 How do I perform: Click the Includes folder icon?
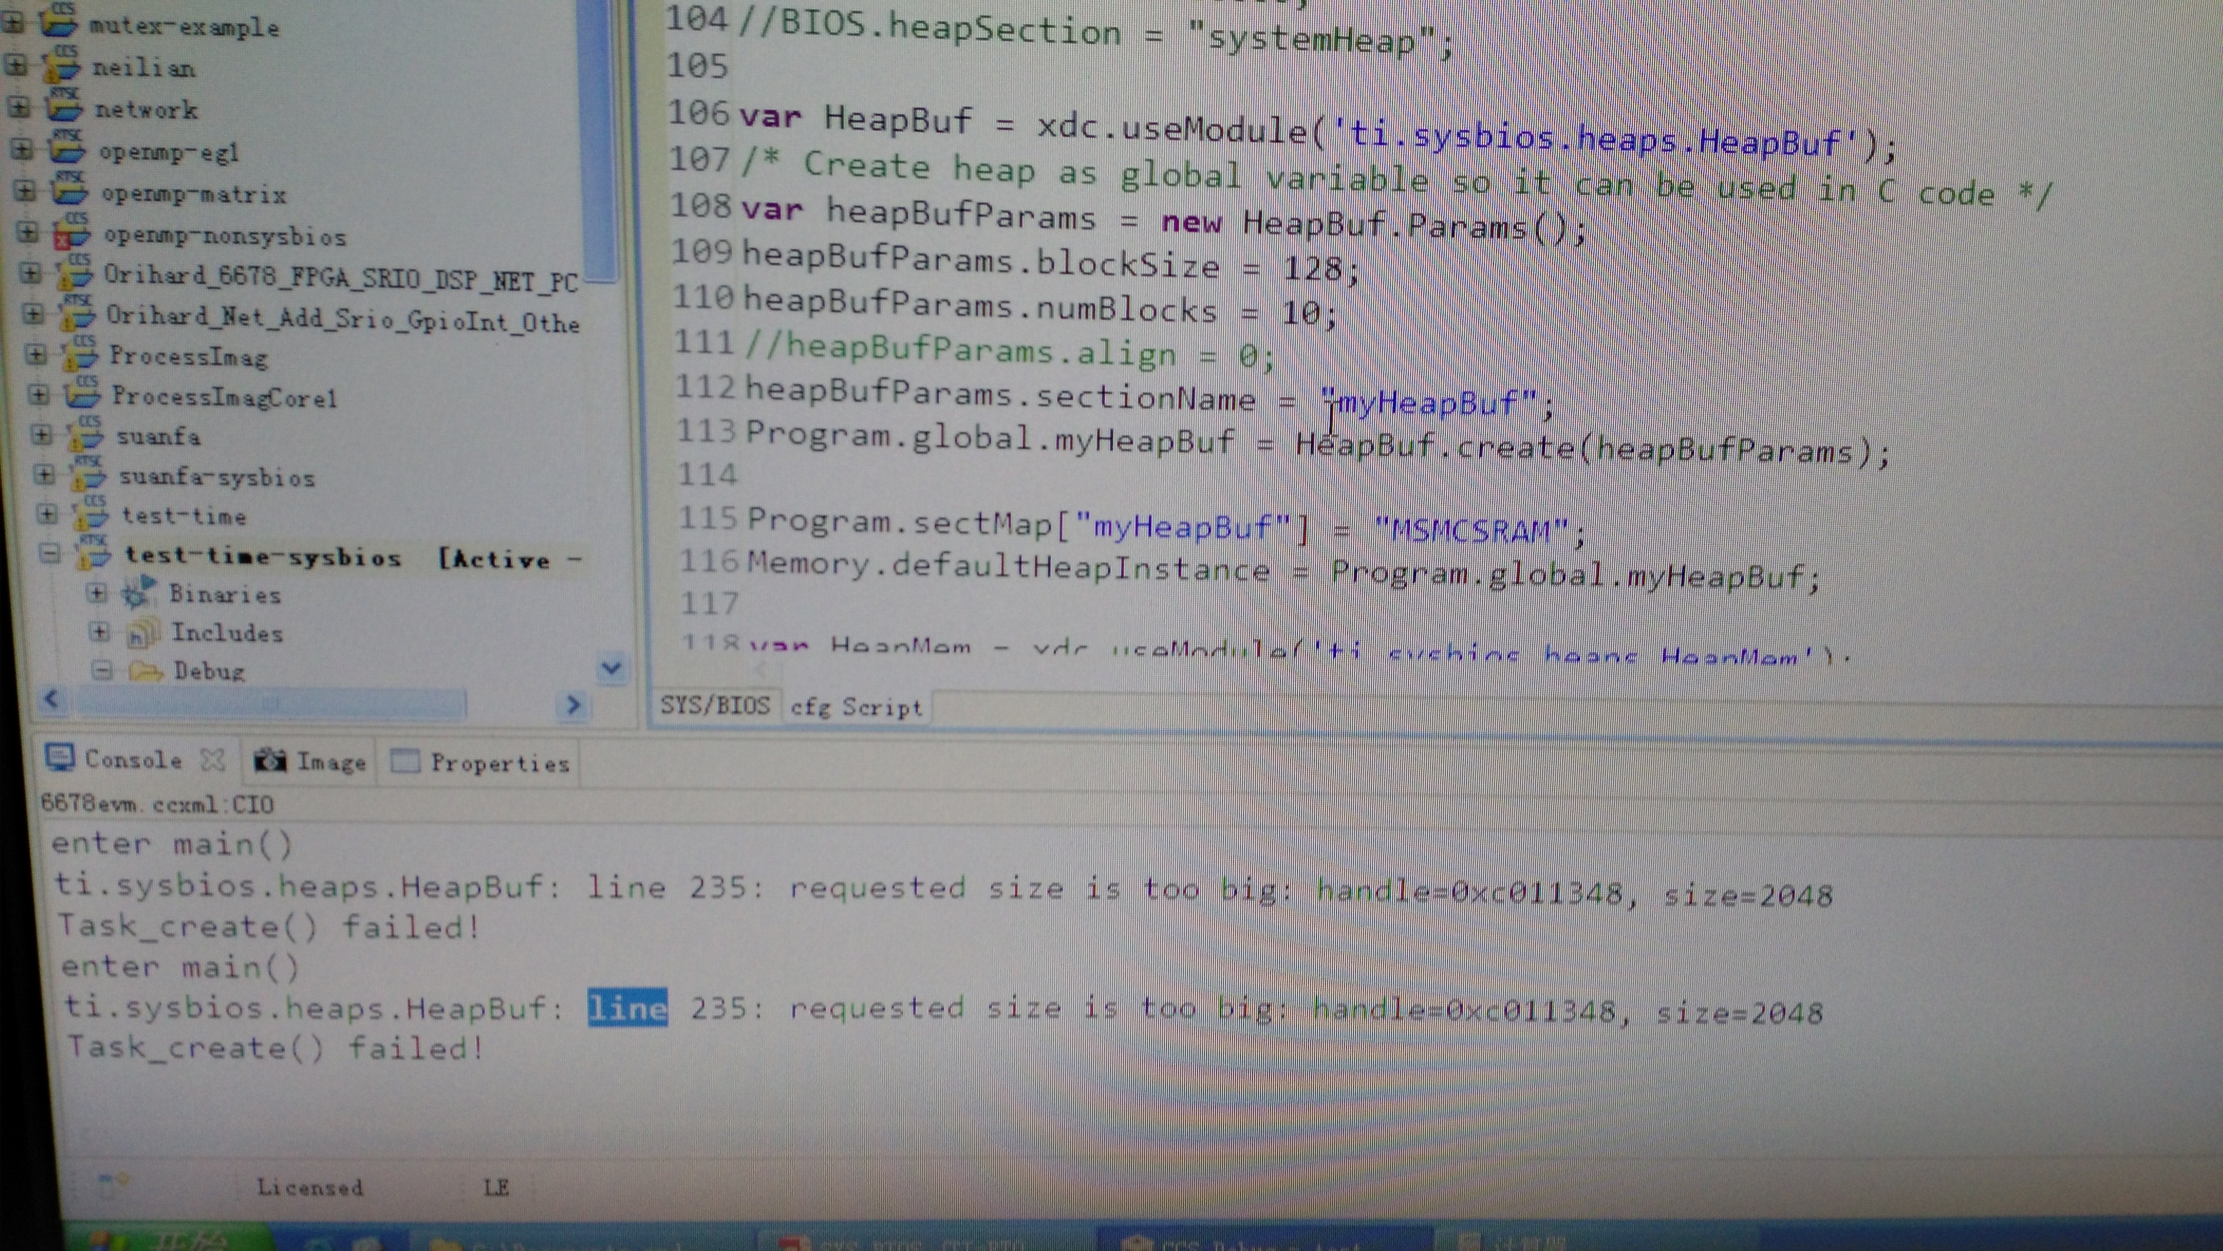pyautogui.click(x=142, y=633)
